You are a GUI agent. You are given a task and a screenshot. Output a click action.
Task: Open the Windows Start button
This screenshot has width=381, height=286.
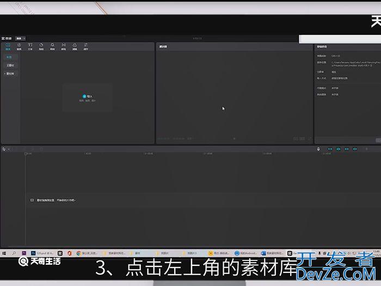click(x=4, y=253)
